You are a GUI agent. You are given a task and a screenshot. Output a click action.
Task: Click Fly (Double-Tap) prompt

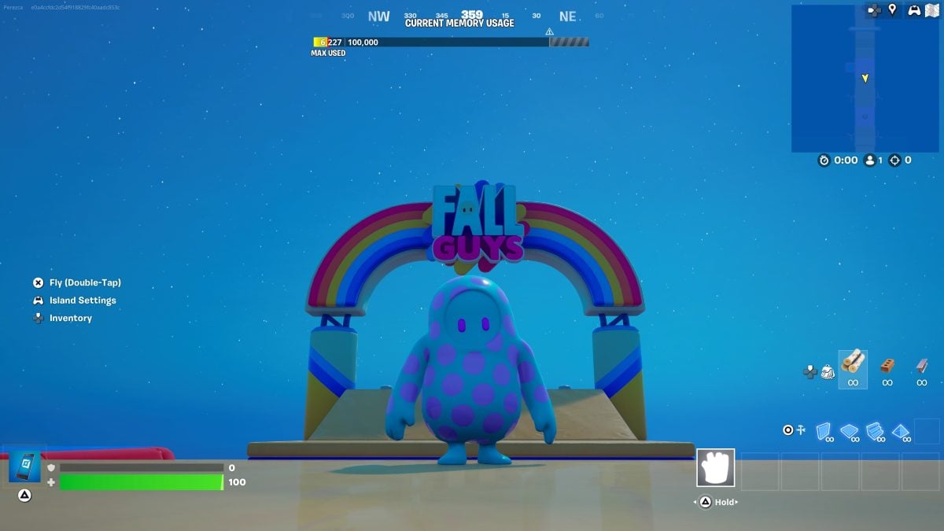85,282
